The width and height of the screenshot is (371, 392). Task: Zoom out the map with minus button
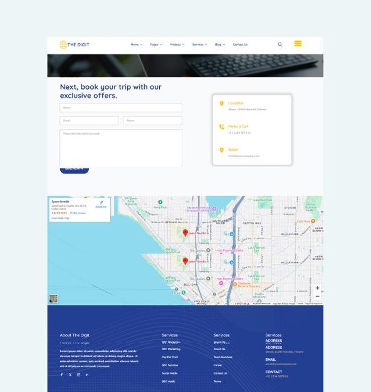(x=317, y=296)
